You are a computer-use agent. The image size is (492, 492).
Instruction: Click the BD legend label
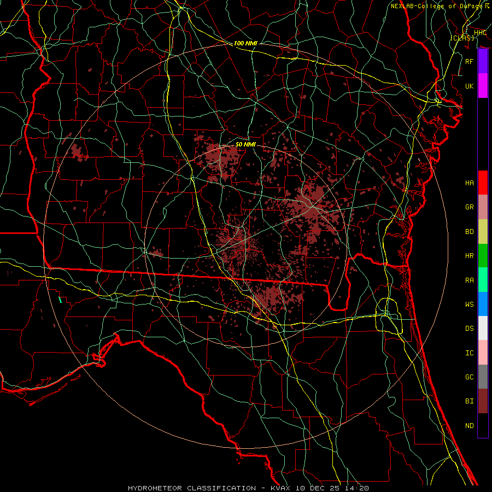click(x=469, y=232)
